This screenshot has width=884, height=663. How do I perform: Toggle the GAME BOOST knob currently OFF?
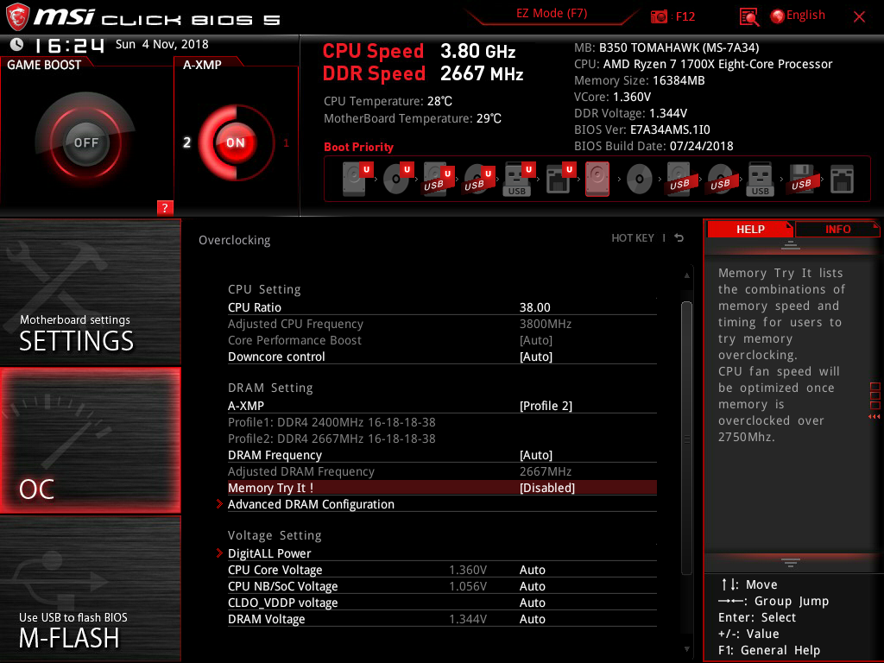coord(85,142)
